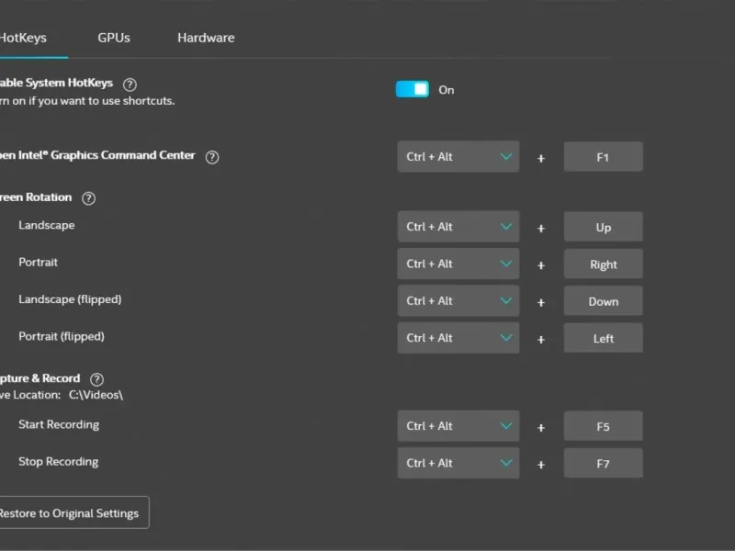Click the Portrait (flipped) label
735x551 pixels.
[62, 336]
